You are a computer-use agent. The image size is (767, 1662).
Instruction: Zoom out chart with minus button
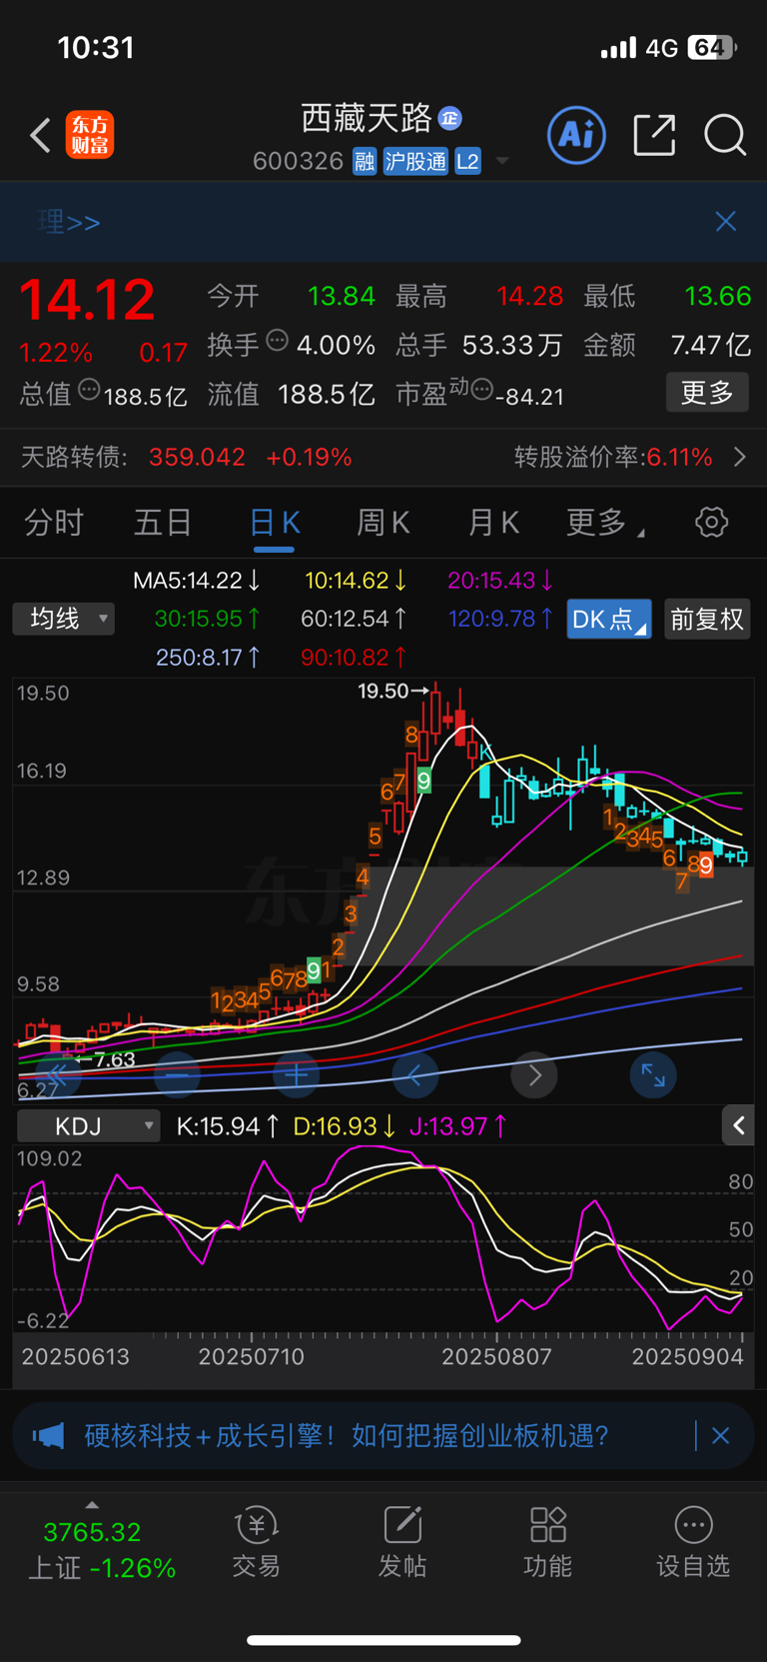(178, 1075)
